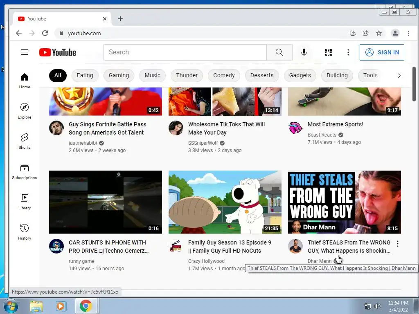The height and width of the screenshot is (314, 419).
Task: Click the browser forward arrow
Action: click(32, 33)
